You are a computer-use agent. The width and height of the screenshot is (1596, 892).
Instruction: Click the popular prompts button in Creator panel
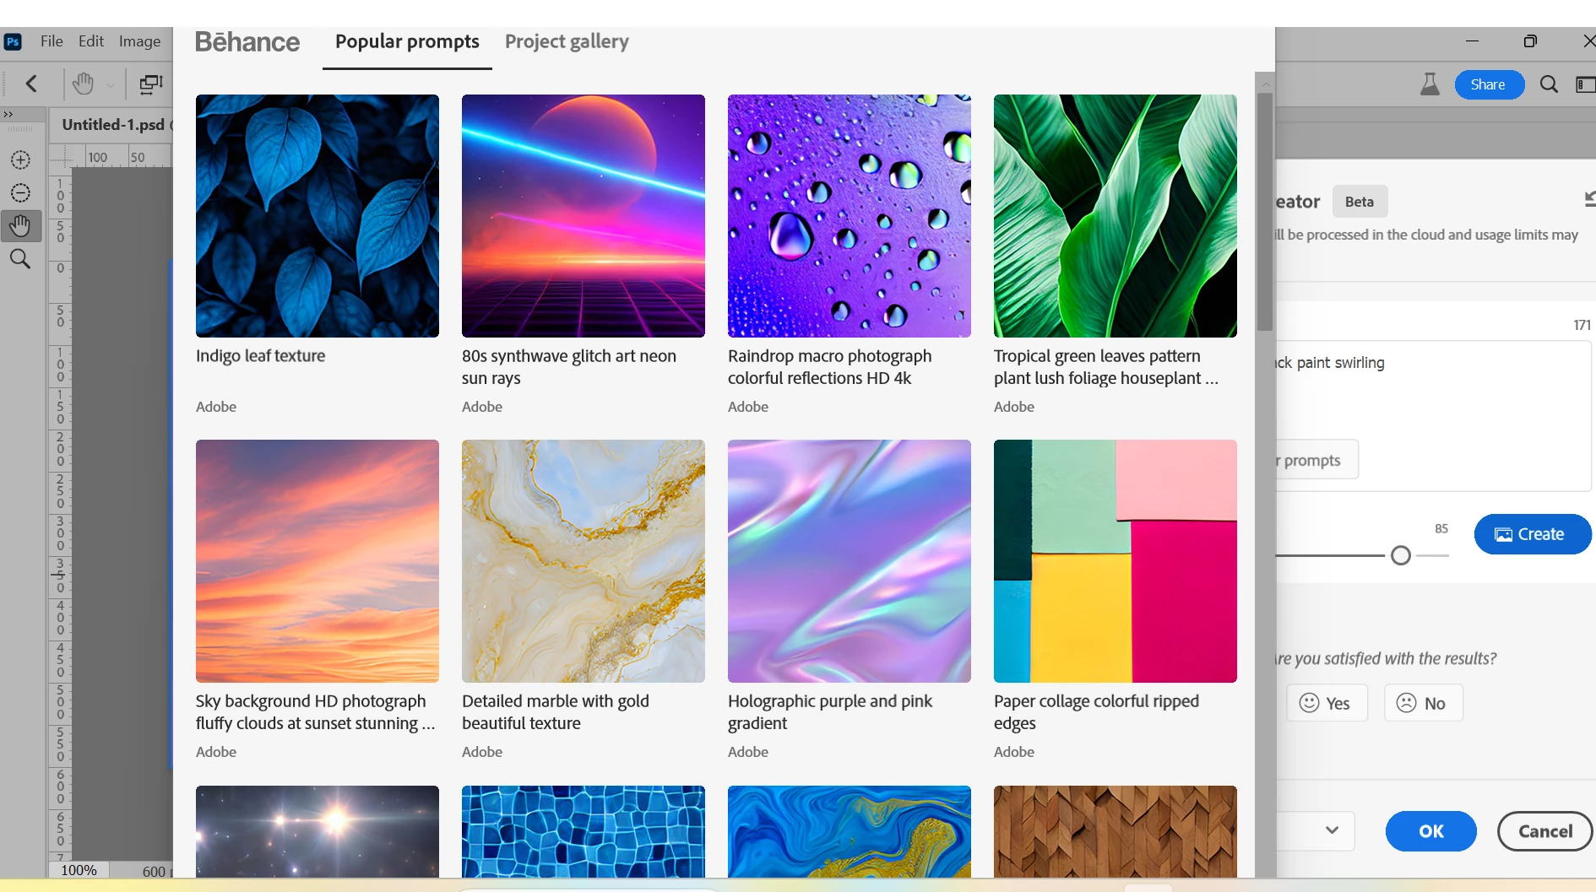(1316, 460)
